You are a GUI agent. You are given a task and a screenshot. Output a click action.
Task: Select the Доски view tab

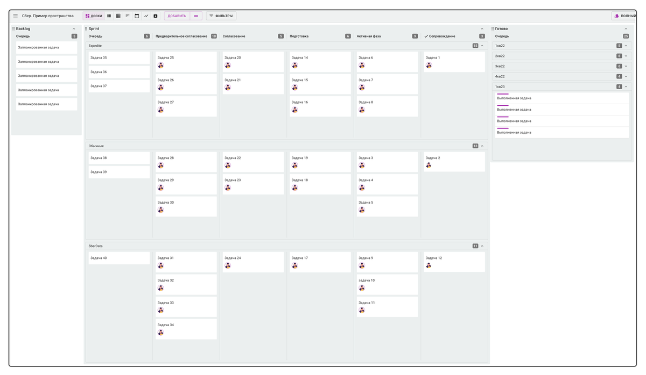(94, 16)
